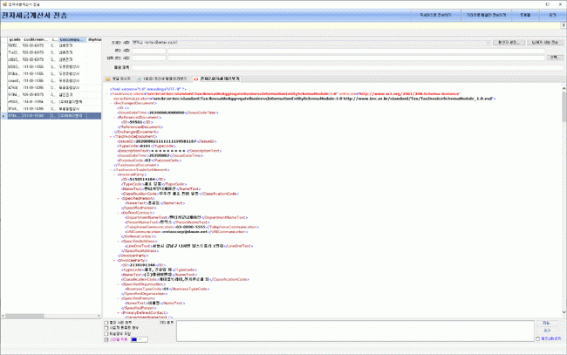Collapse the PrimaryDefinedContact XML node
The height and width of the screenshot is (355, 567).
[118, 313]
